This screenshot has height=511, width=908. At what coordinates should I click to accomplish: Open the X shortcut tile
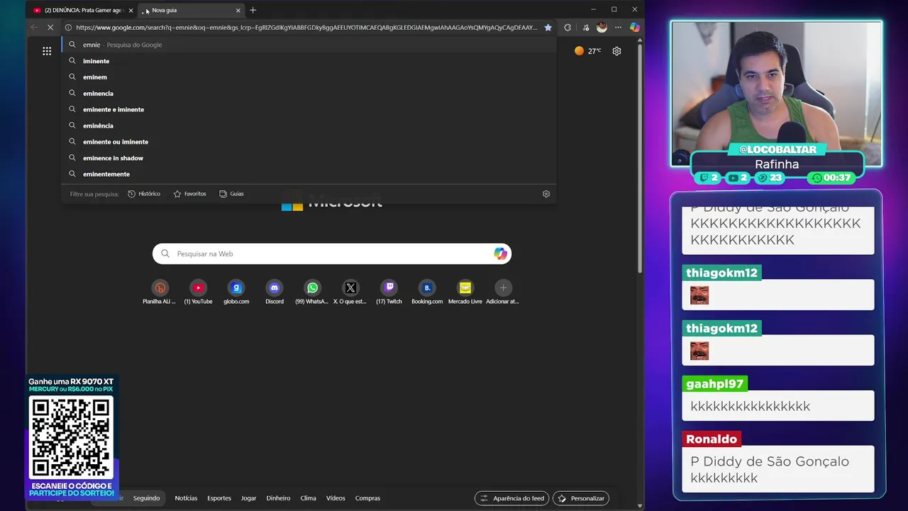(350, 292)
